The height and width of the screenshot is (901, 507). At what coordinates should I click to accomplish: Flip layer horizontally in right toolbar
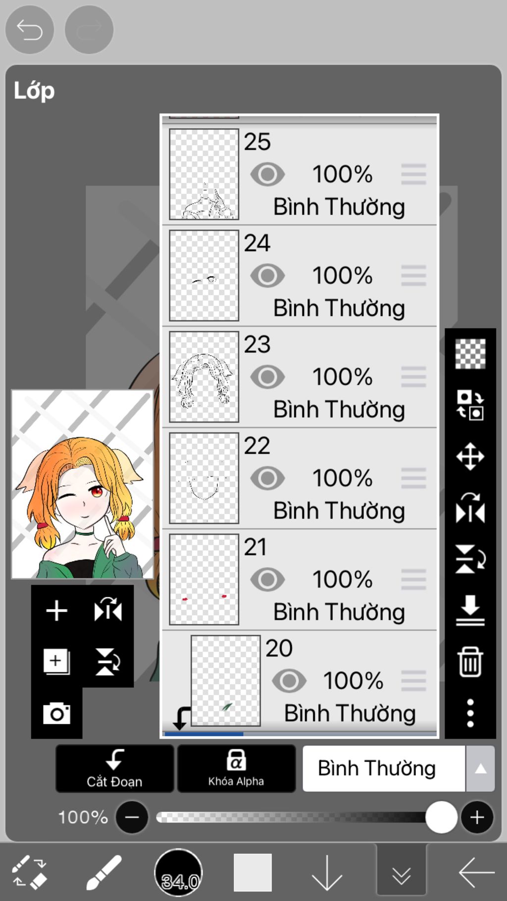[x=470, y=507]
